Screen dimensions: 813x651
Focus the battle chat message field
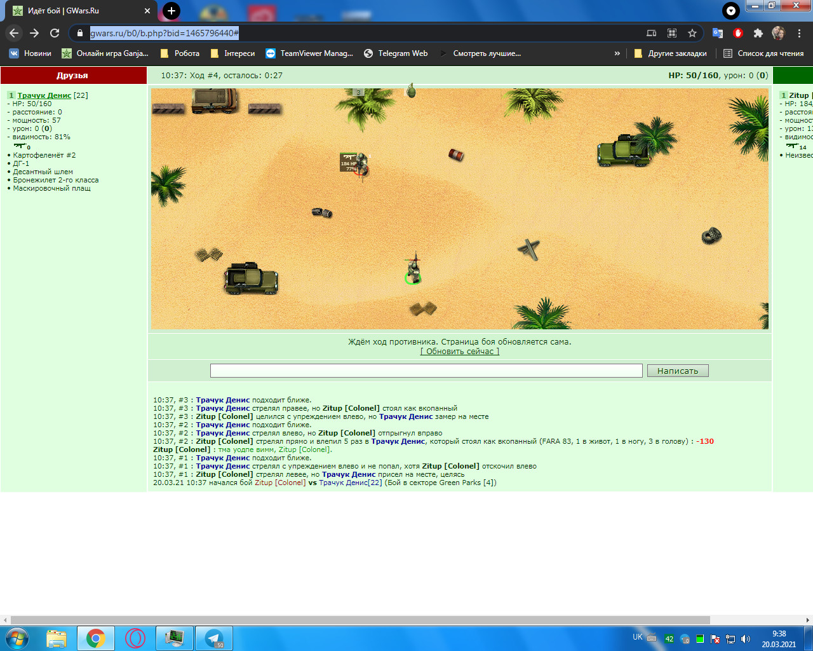426,371
